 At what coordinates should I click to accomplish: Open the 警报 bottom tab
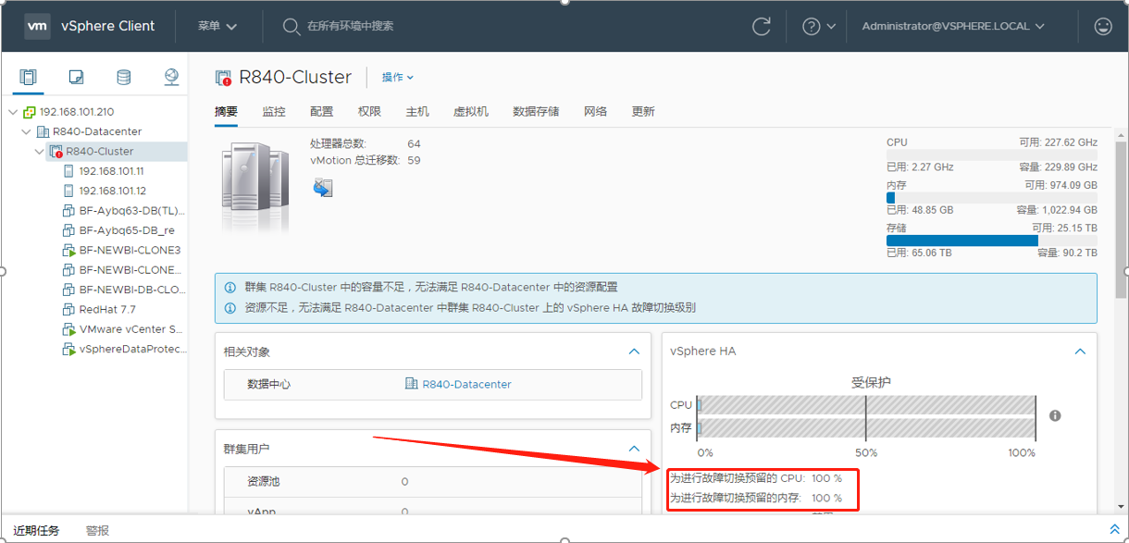[97, 530]
